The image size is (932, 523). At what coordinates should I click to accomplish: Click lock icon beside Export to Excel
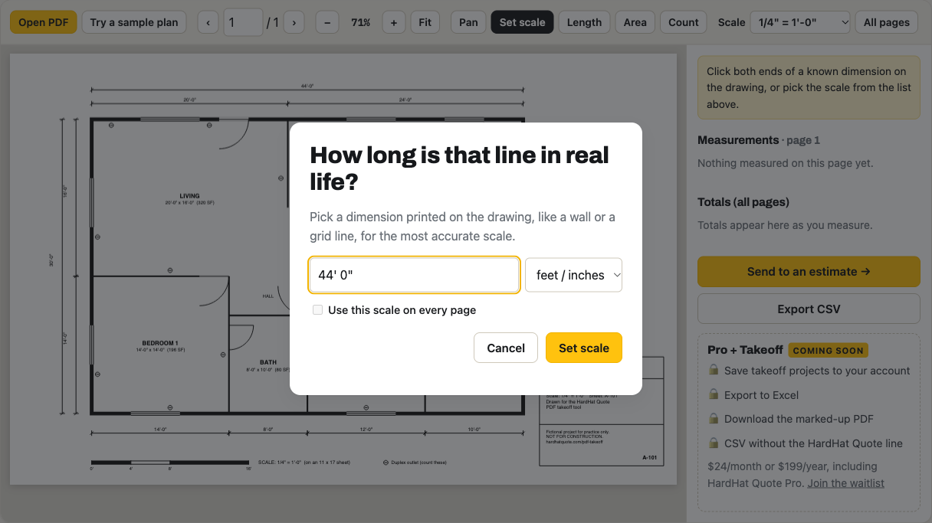[x=714, y=395]
